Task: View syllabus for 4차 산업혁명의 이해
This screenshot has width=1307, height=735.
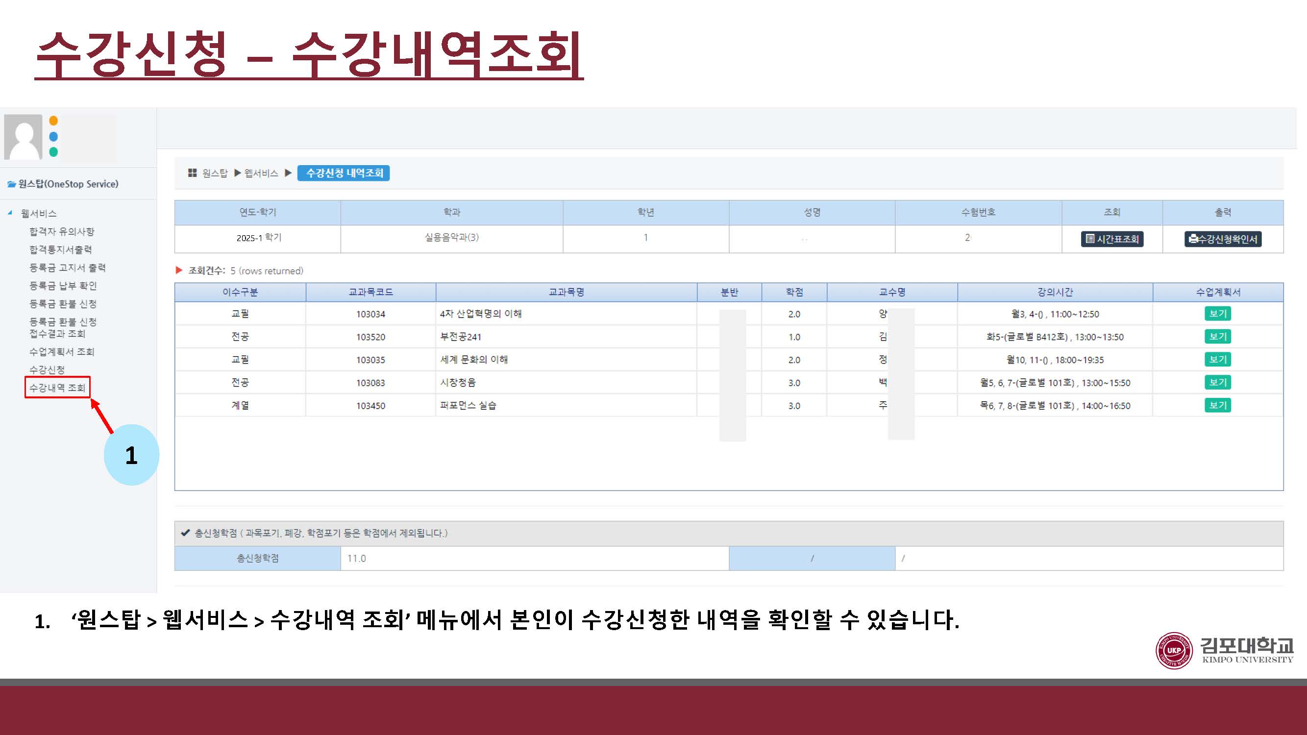Action: 1217,314
